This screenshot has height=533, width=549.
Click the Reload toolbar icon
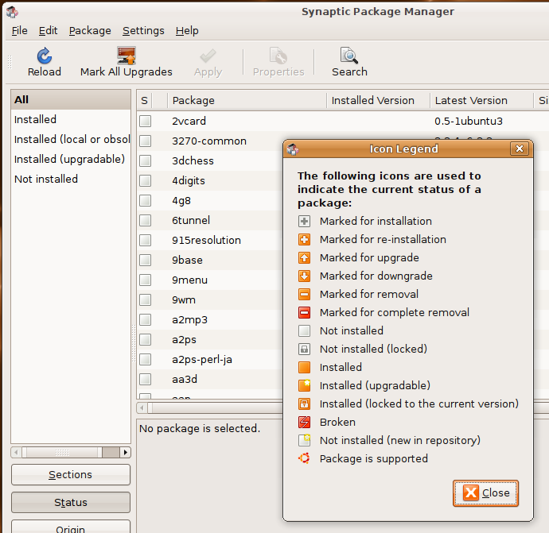(45, 56)
